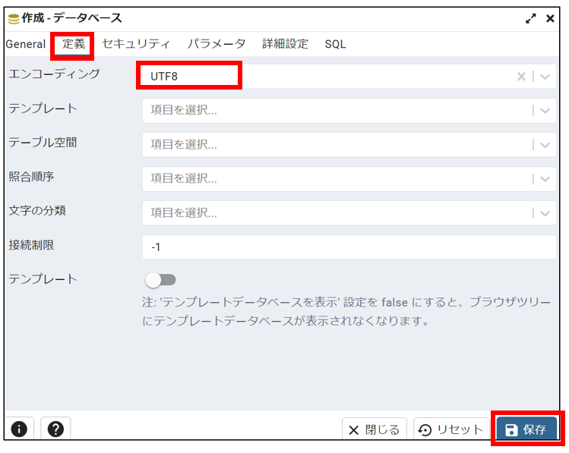Switch to the General tab

coord(25,44)
